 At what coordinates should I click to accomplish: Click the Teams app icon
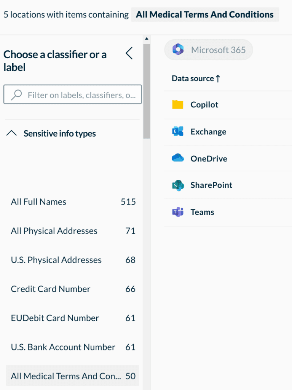[x=178, y=212]
